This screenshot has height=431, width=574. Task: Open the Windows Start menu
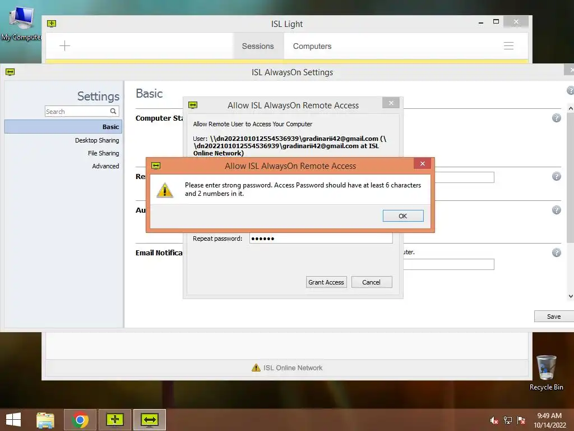(x=13, y=420)
